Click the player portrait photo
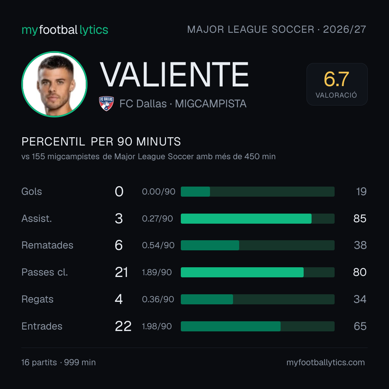Viewport: 389px width, 389px height. point(54,84)
